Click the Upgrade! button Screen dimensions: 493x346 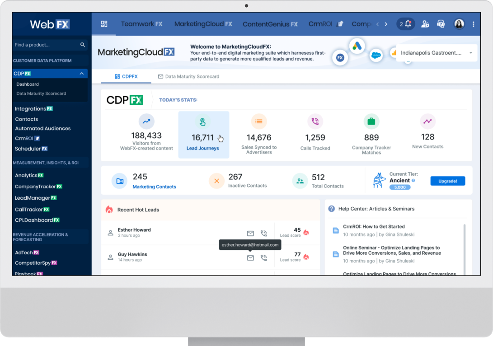click(x=448, y=181)
